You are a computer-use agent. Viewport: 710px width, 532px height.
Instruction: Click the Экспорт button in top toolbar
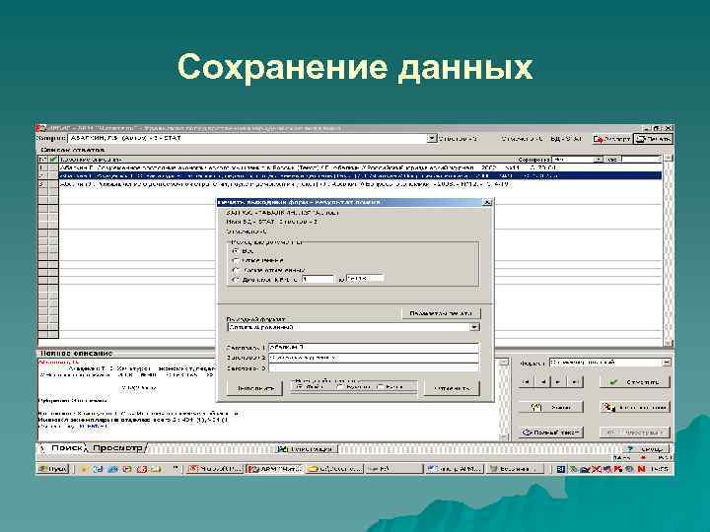click(x=611, y=139)
